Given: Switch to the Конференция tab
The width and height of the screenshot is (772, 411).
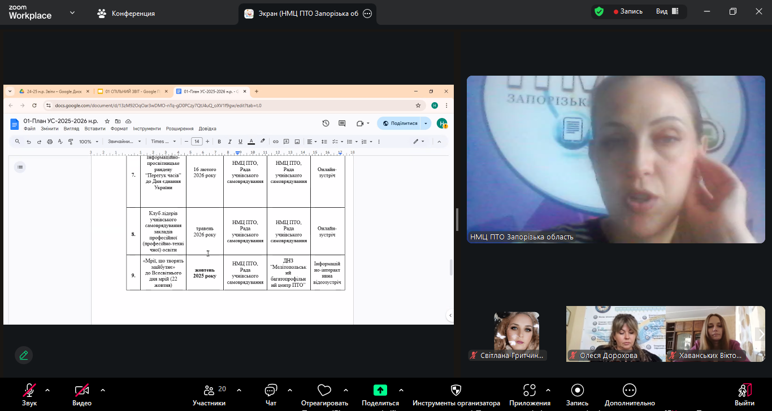Looking at the screenshot, I should click(126, 14).
